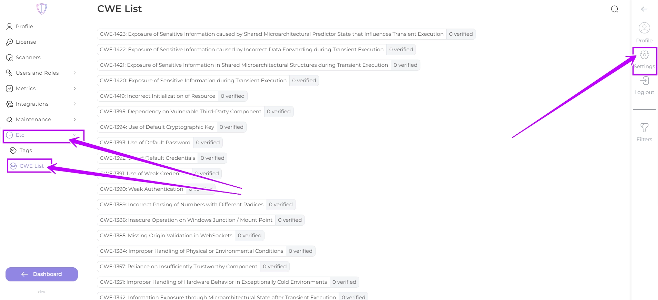Click the Log out icon

pyautogui.click(x=644, y=81)
